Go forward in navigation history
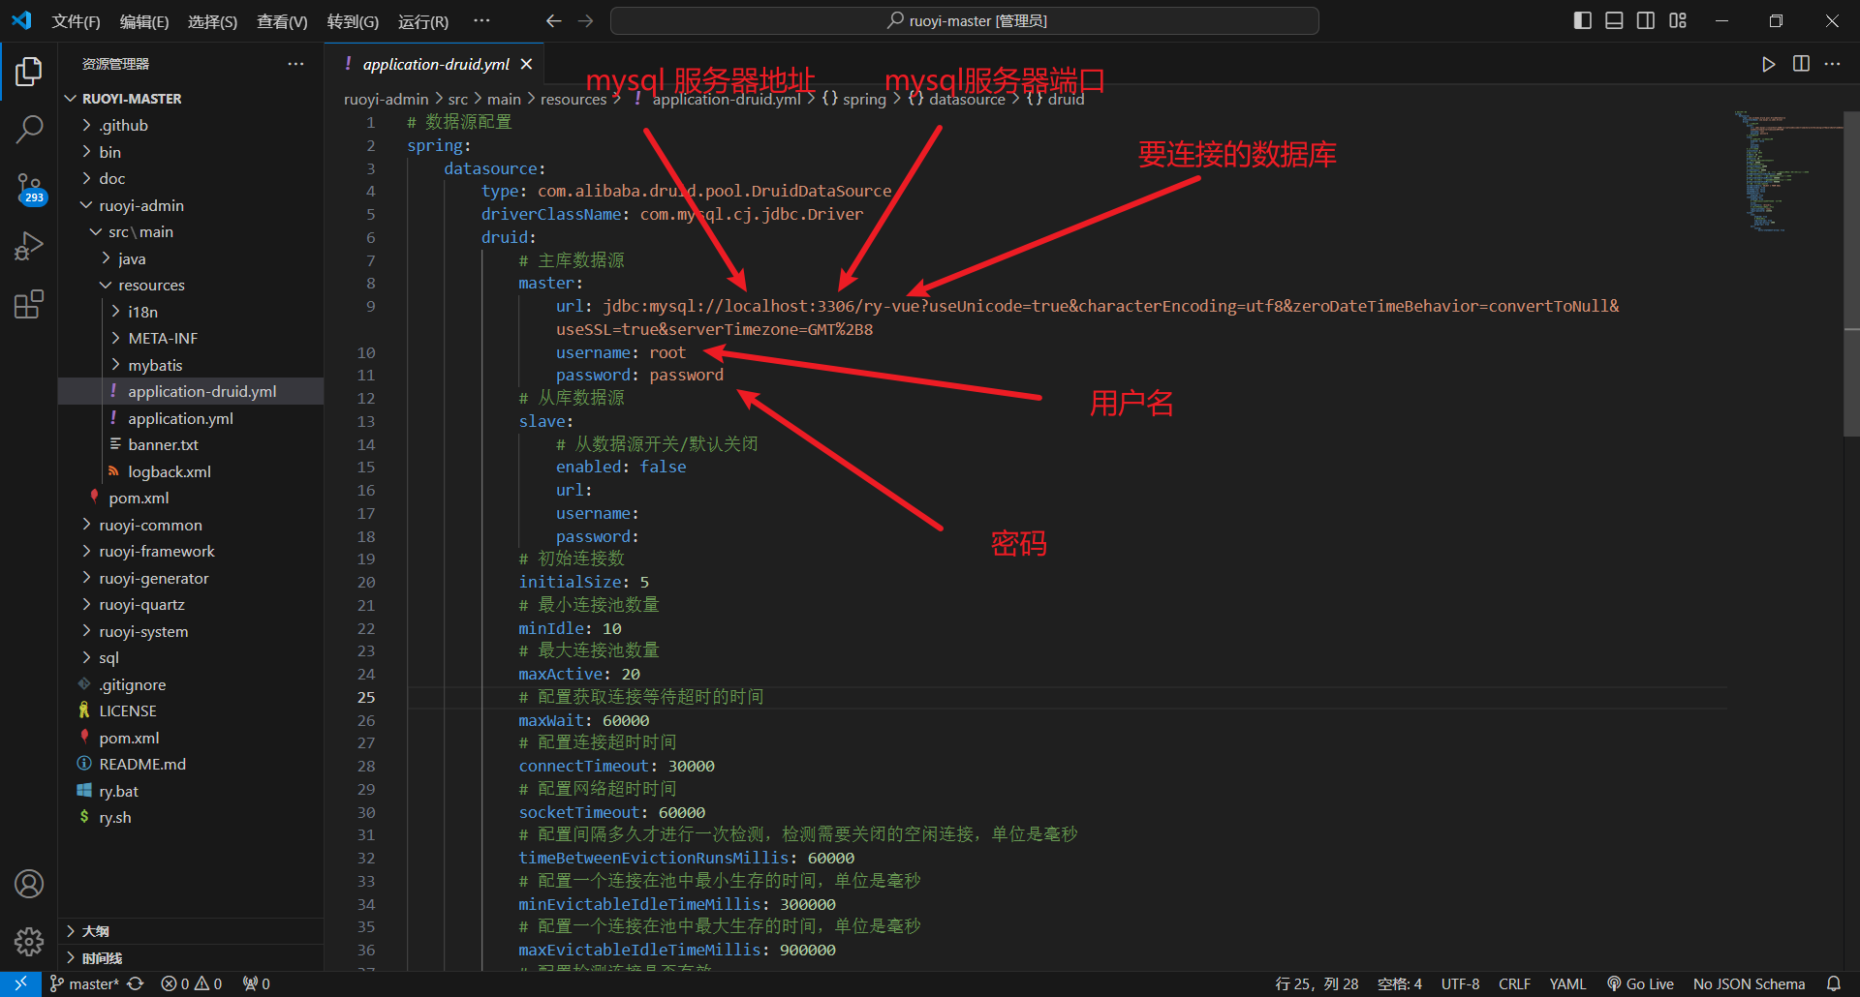Image resolution: width=1860 pixels, height=997 pixels. tap(585, 20)
